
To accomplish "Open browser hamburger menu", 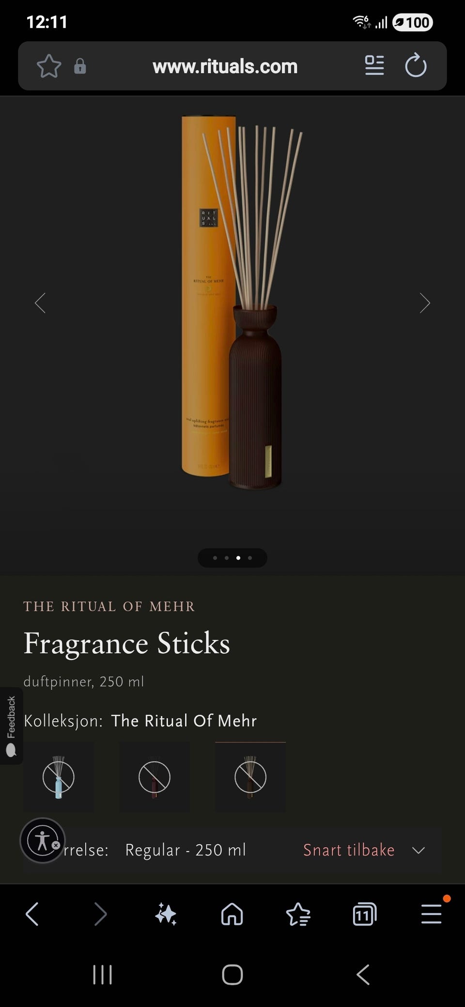I will [431, 915].
